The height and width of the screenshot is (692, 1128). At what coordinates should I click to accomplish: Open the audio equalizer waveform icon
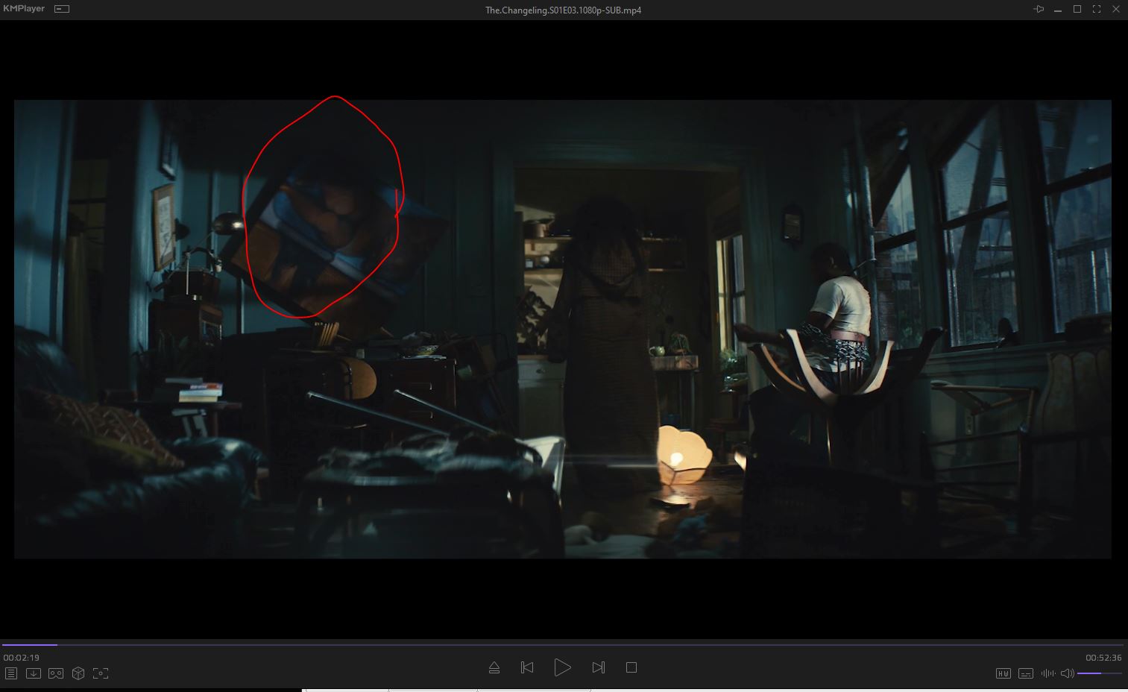(x=1047, y=673)
